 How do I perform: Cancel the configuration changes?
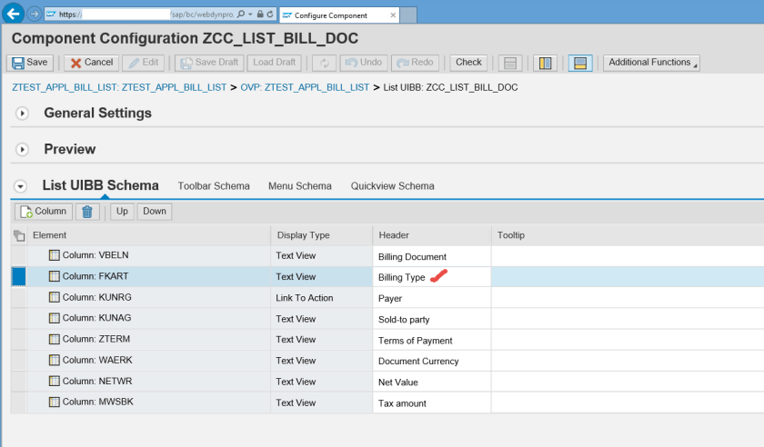(92, 63)
